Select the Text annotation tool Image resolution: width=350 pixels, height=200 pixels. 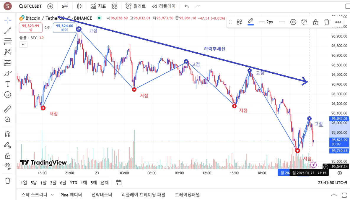click(x=8, y=84)
